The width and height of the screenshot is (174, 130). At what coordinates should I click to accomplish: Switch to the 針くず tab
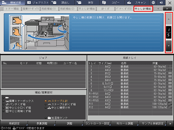click(x=105, y=9)
